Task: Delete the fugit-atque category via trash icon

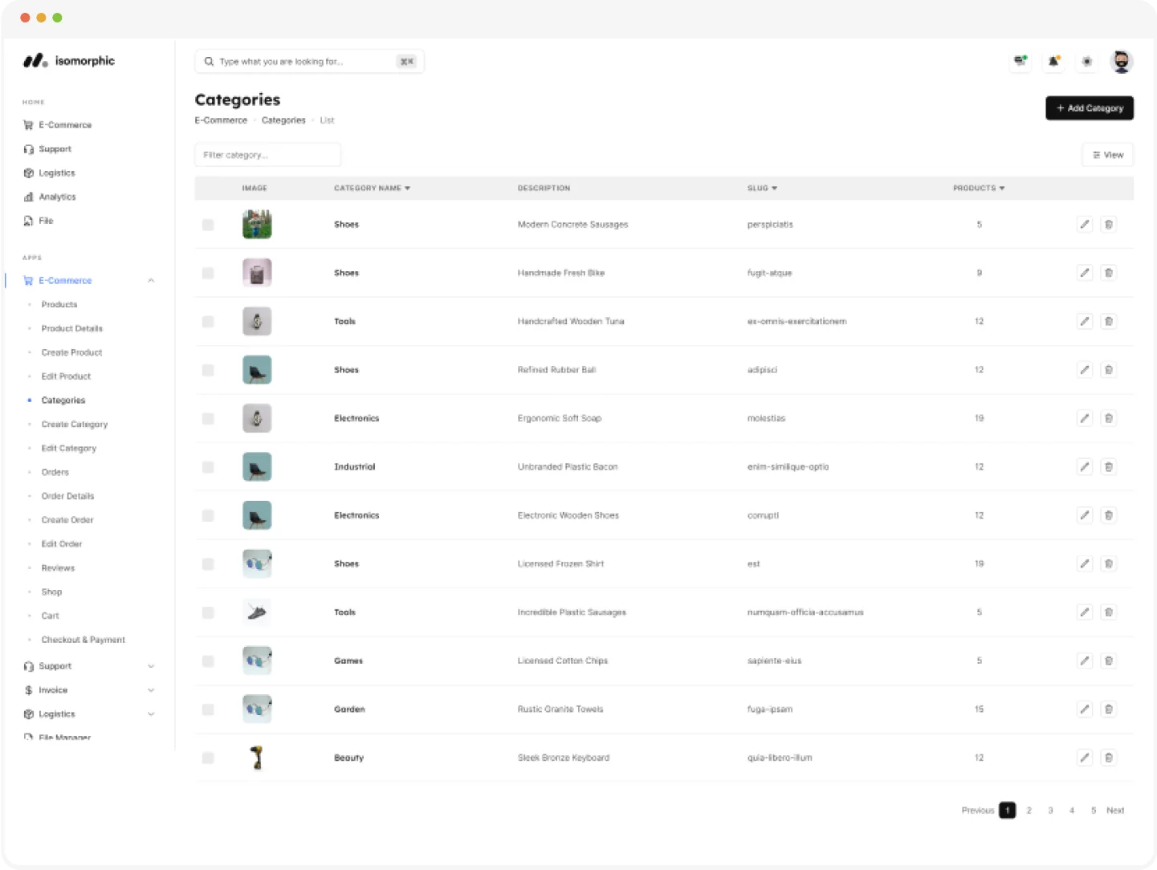Action: pyautogui.click(x=1108, y=273)
